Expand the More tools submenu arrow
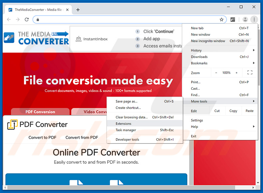The width and height of the screenshot is (263, 193). 254,101
